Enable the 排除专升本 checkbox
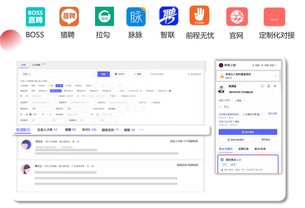305x208 pixels. [156, 91]
